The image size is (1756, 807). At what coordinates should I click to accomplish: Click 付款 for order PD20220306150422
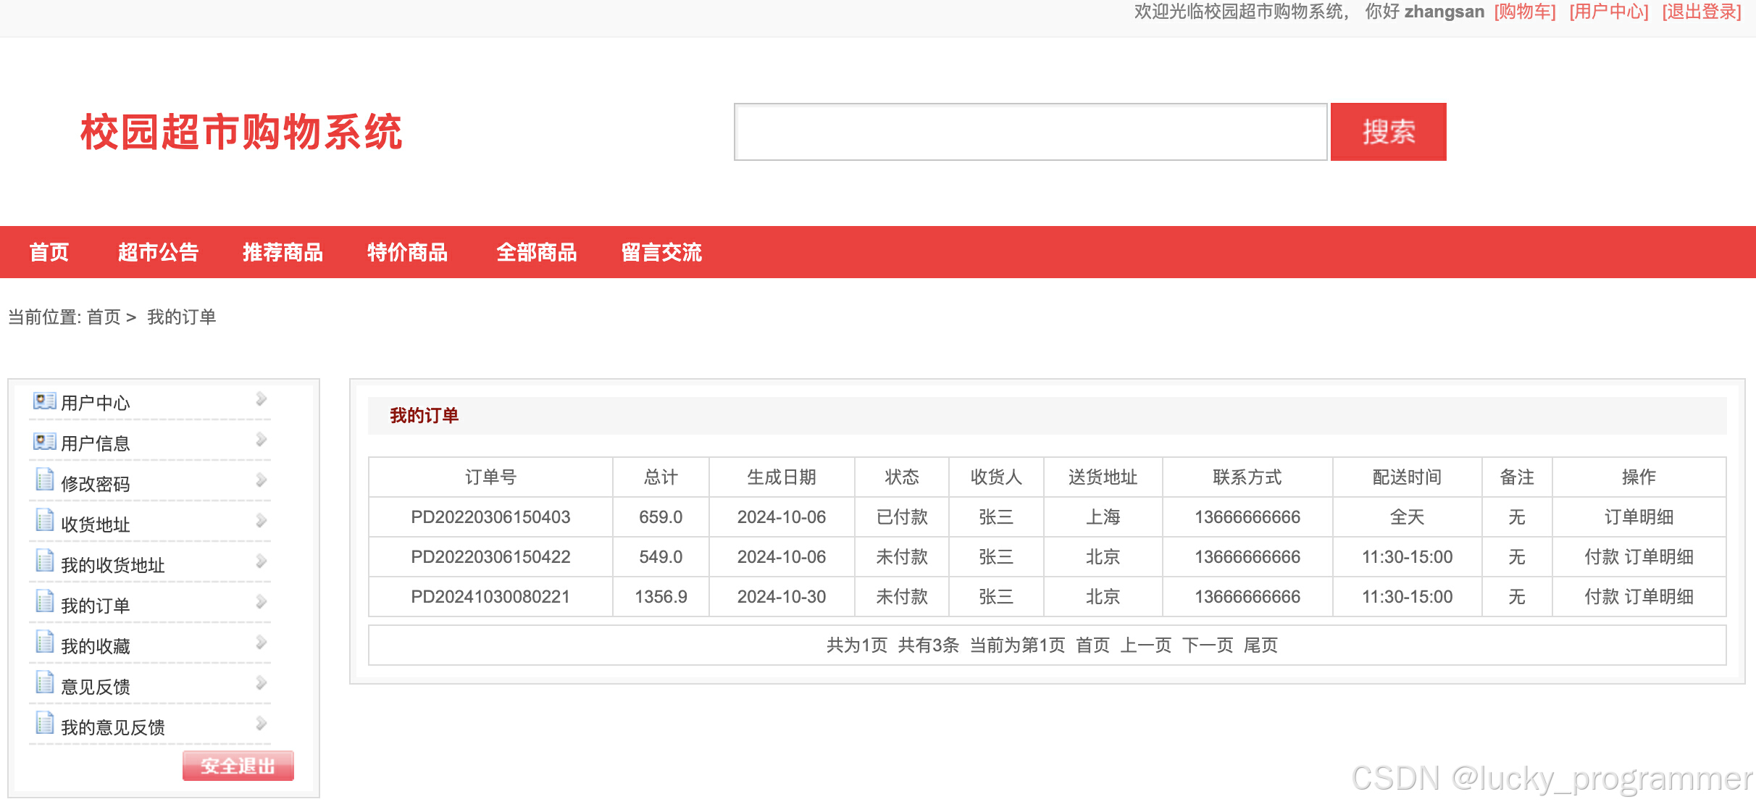click(x=1601, y=557)
